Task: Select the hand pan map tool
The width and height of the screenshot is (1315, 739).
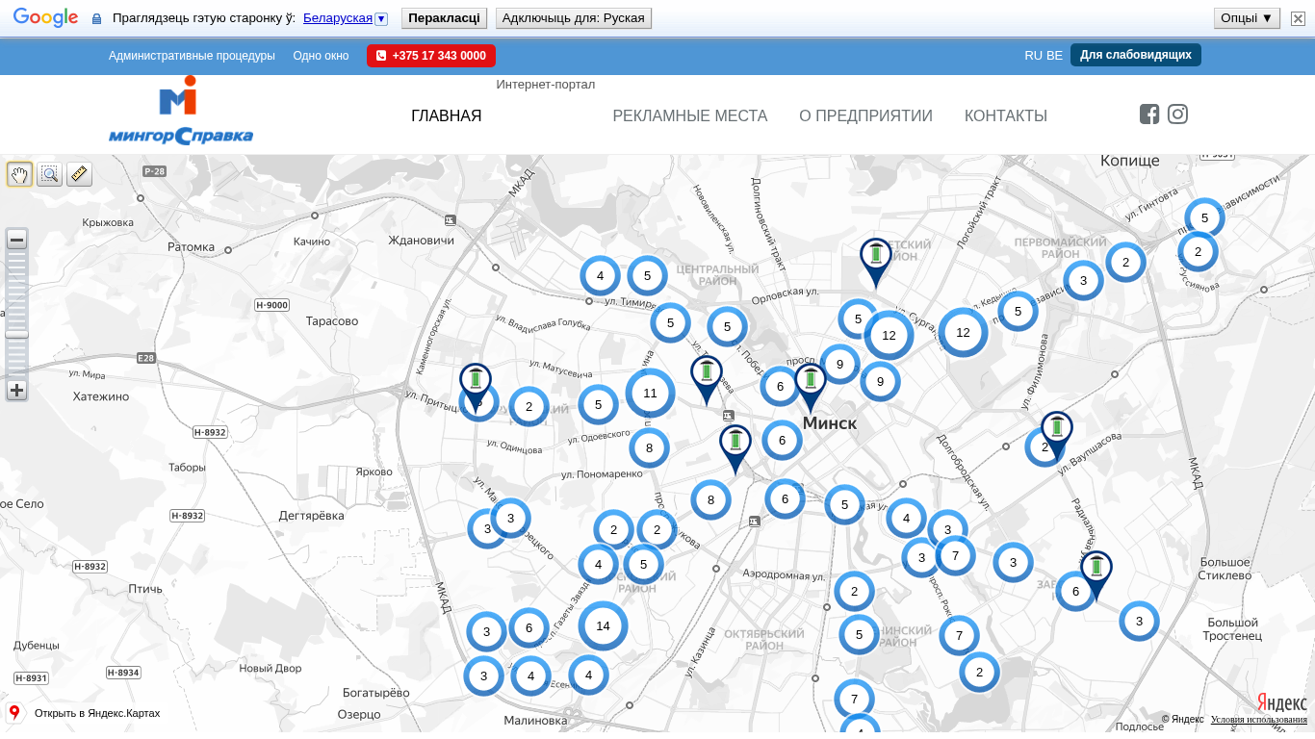Action: (19, 174)
